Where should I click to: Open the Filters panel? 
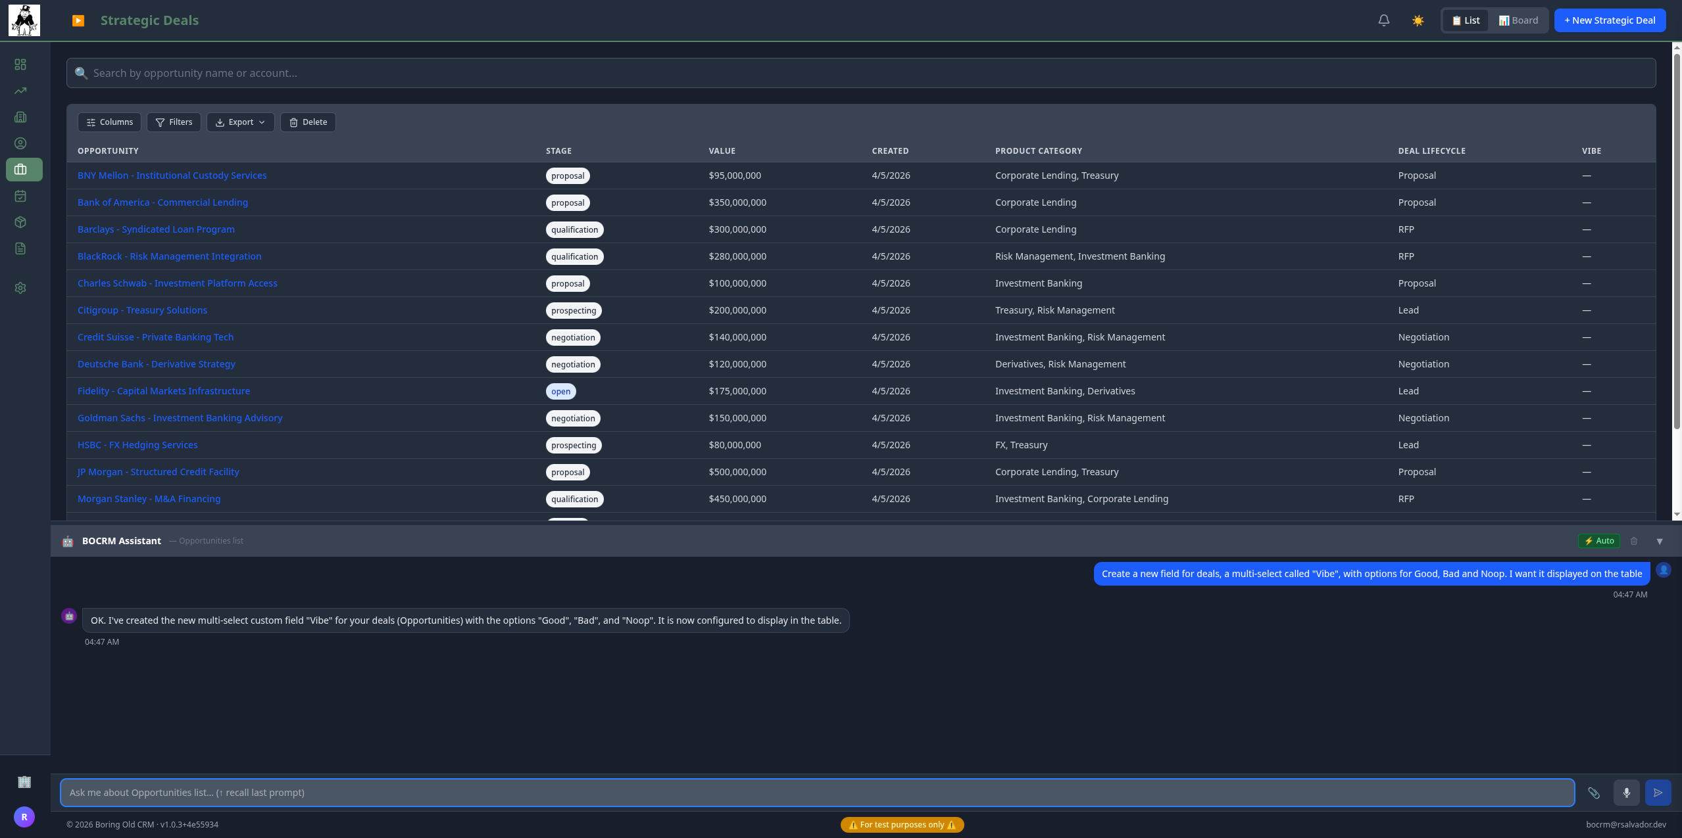(x=174, y=122)
